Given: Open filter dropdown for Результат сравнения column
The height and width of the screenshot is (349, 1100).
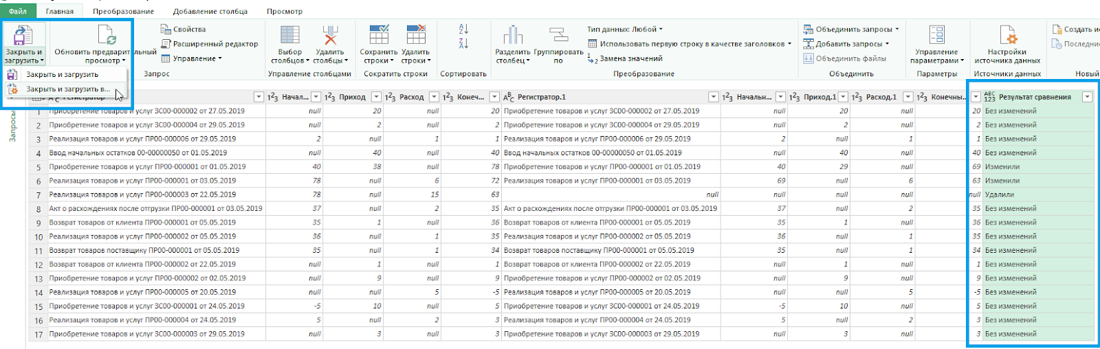Looking at the screenshot, I should (x=1087, y=97).
